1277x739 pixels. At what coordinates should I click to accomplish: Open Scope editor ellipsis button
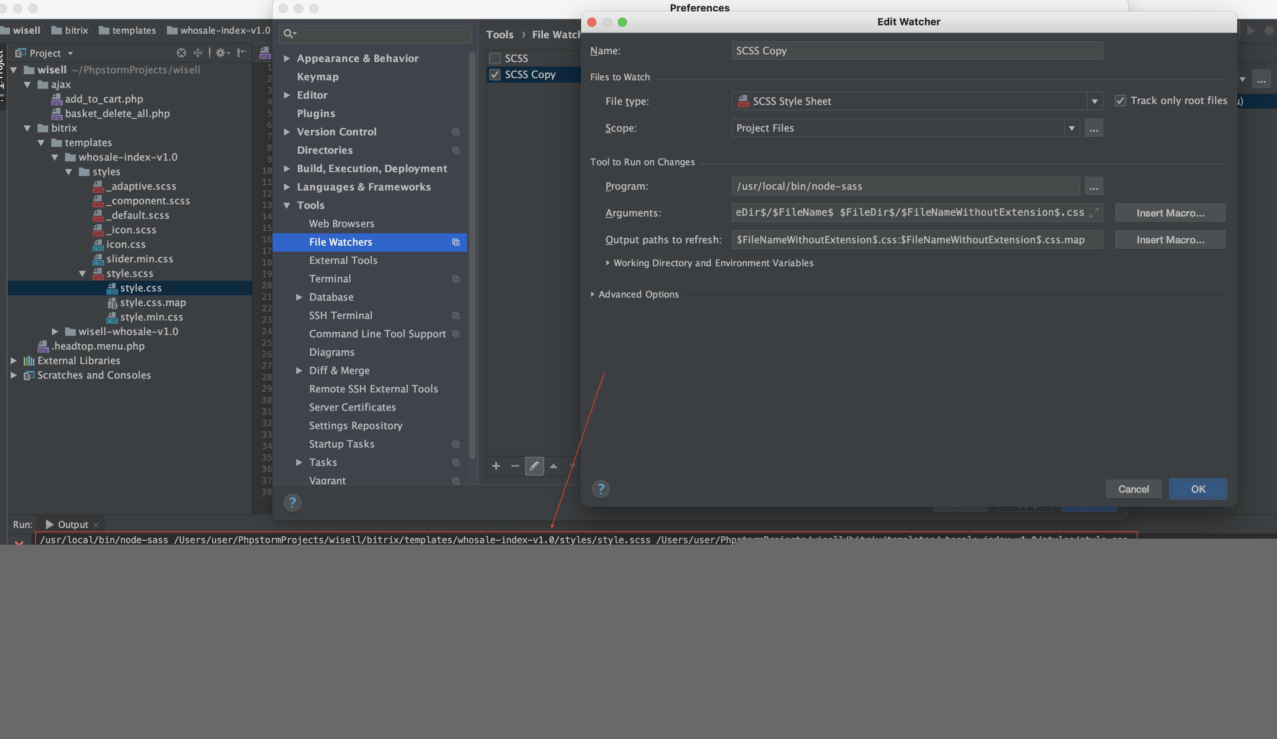(x=1094, y=128)
